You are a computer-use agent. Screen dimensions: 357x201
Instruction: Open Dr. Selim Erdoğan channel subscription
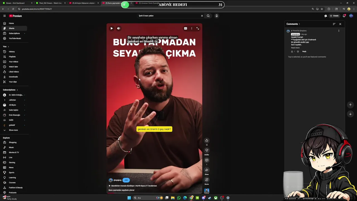14,95
